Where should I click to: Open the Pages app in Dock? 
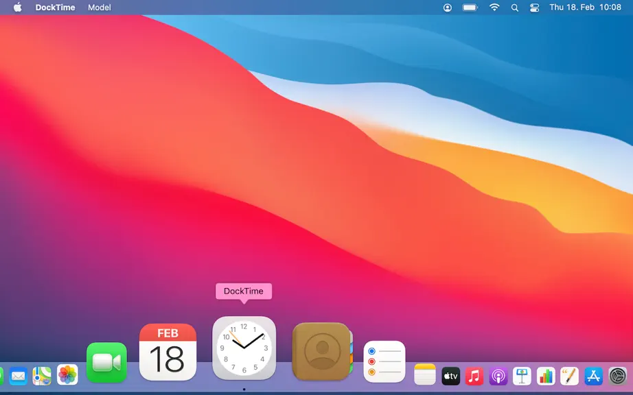[570, 376]
